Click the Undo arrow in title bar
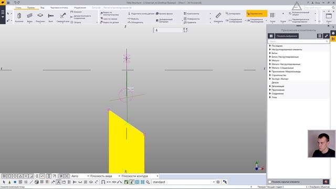The width and height of the screenshot is (336, 189). point(15,3)
